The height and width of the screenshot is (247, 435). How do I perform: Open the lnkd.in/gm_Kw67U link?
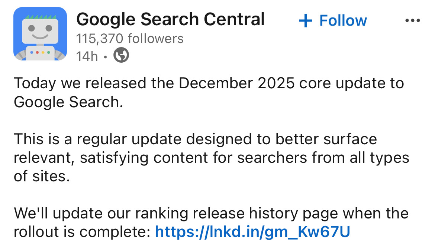[x=252, y=232]
